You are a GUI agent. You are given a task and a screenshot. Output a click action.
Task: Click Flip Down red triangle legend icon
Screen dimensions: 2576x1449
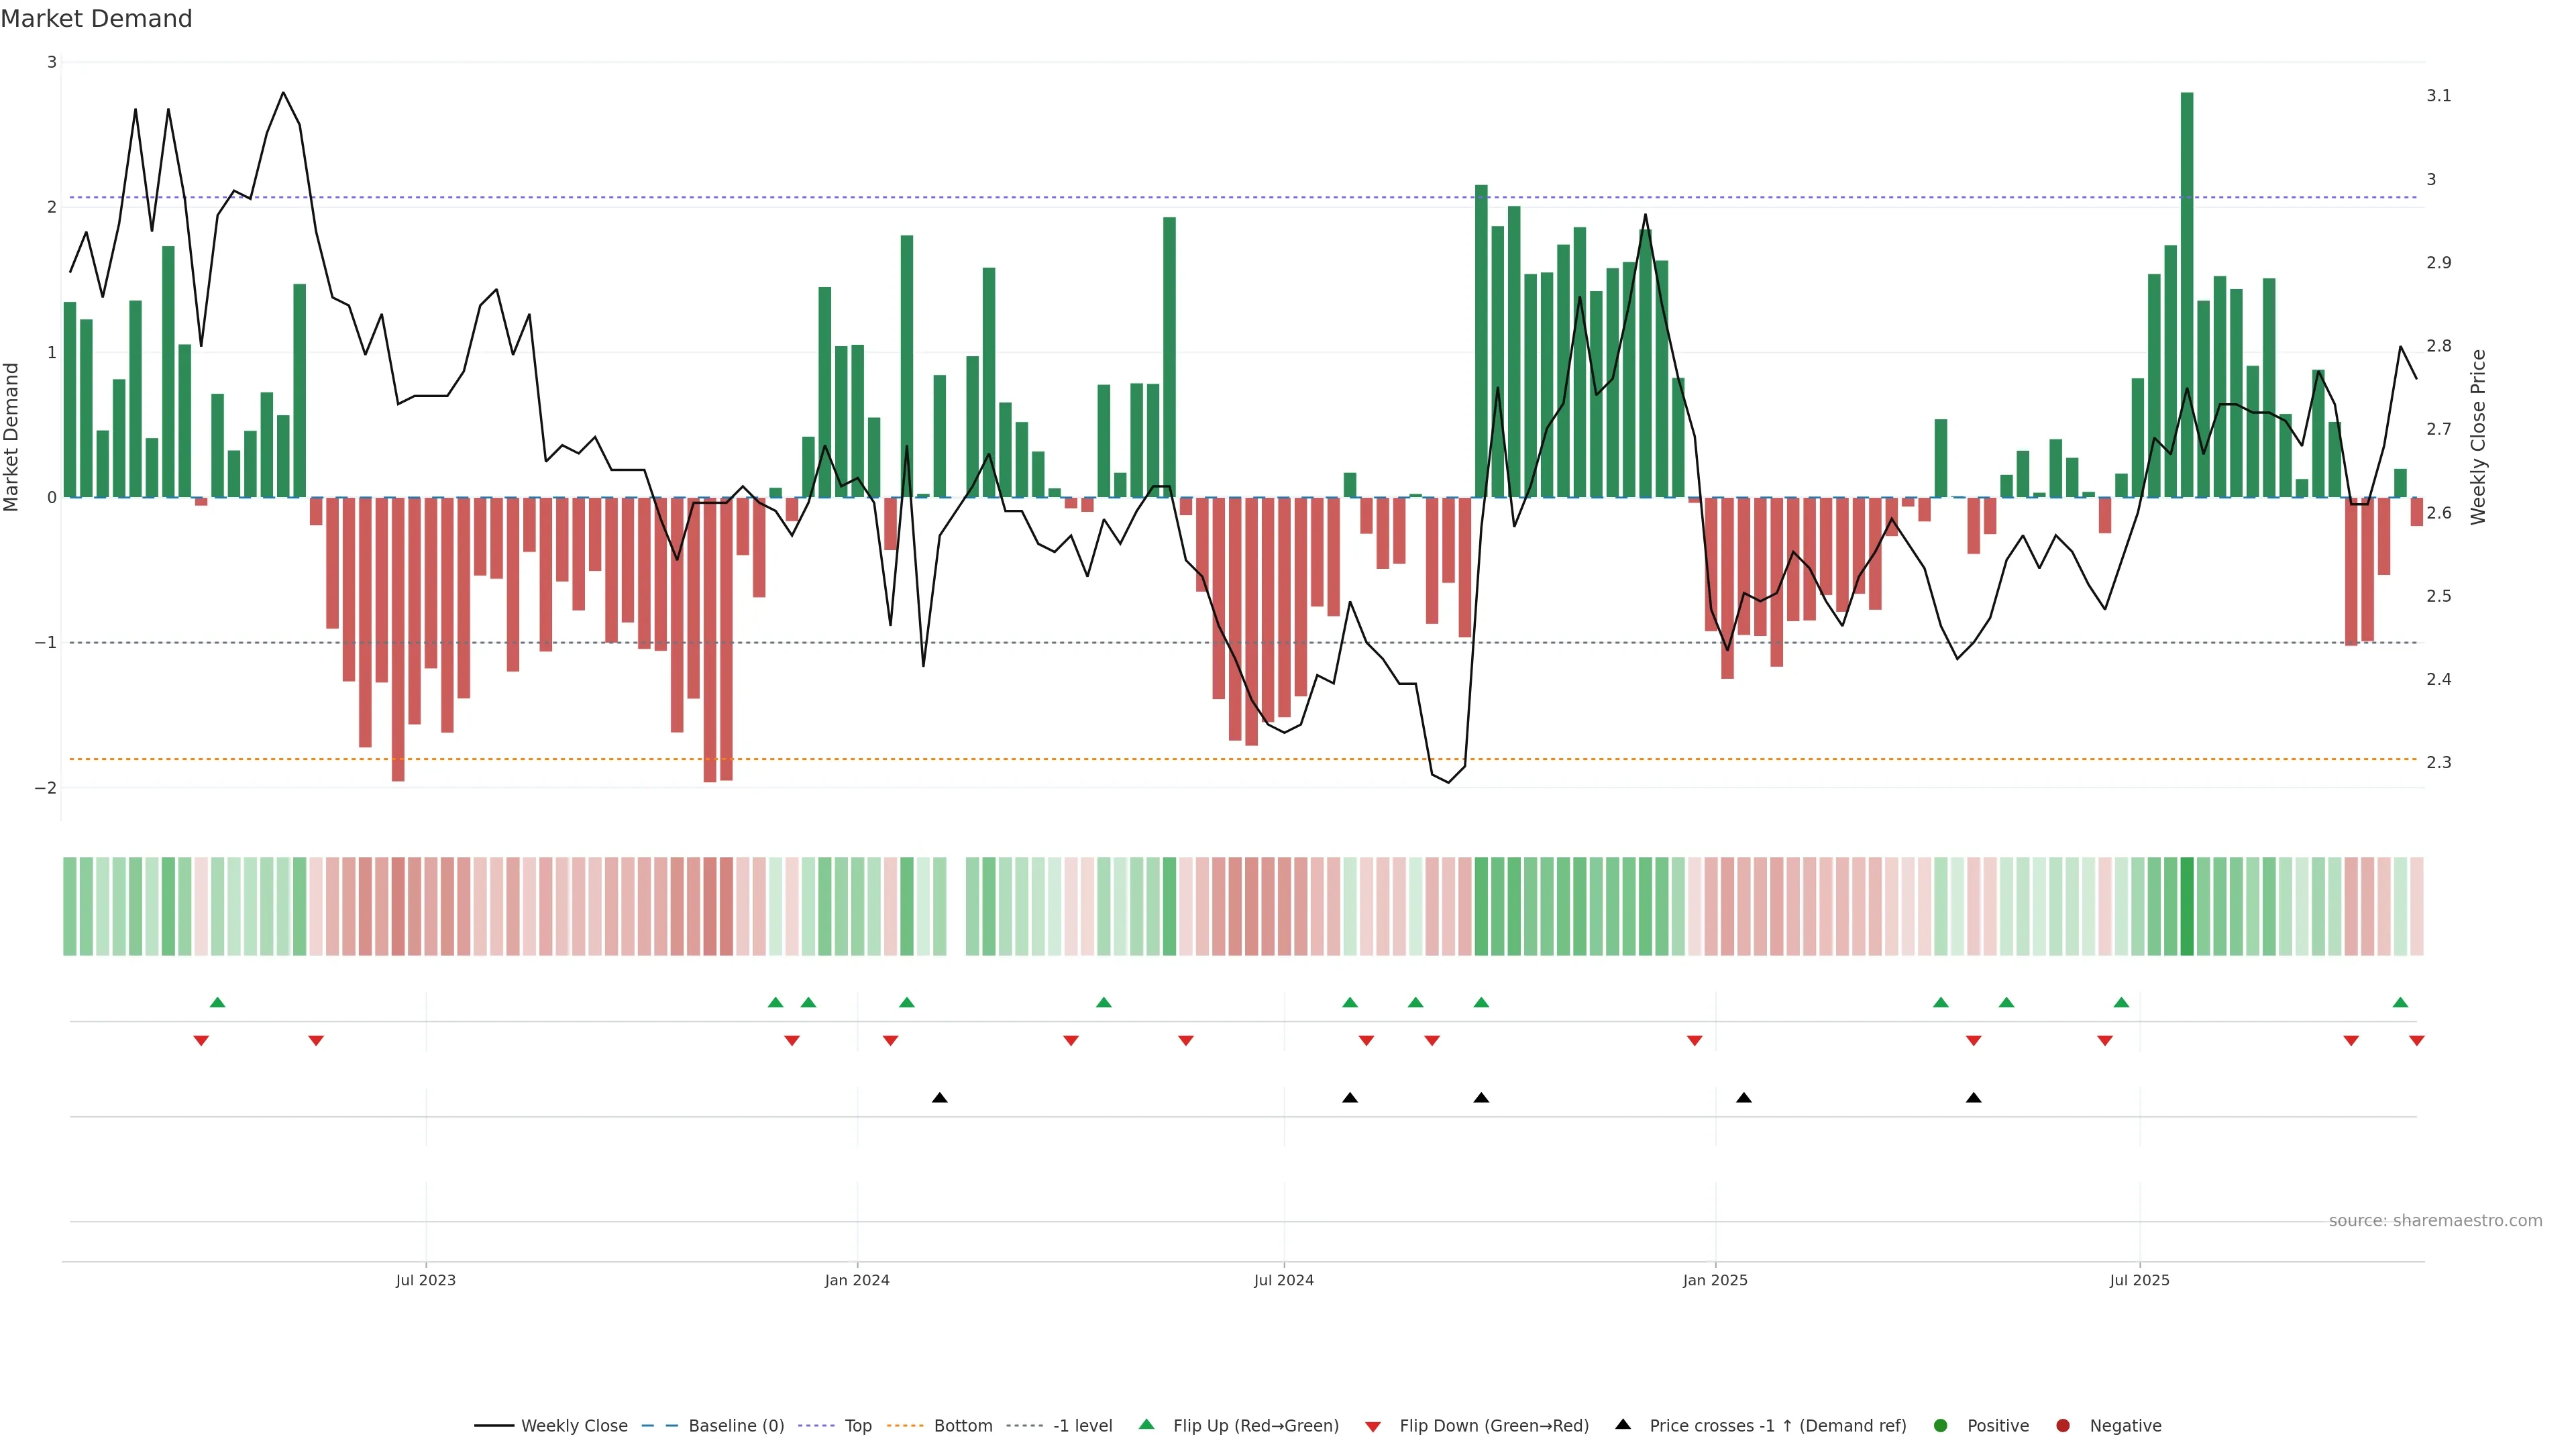coord(1373,1426)
